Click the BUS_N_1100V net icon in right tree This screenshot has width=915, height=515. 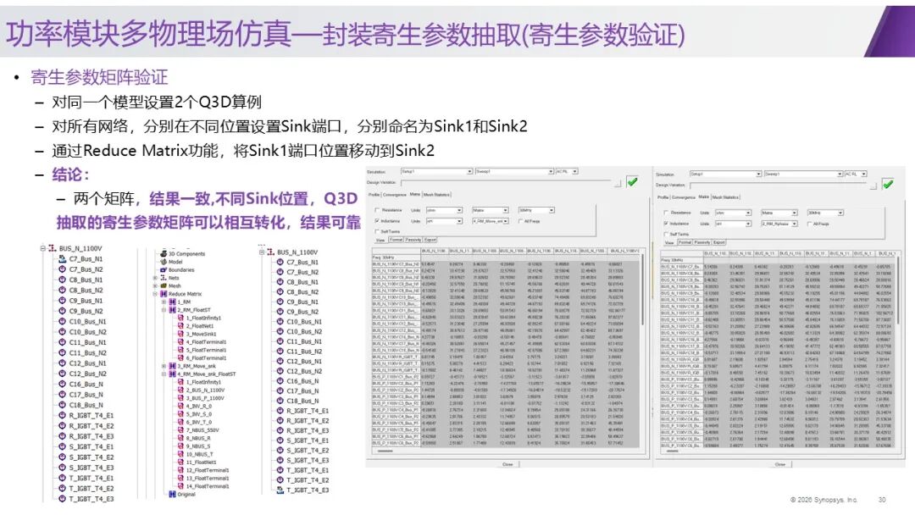(x=271, y=252)
